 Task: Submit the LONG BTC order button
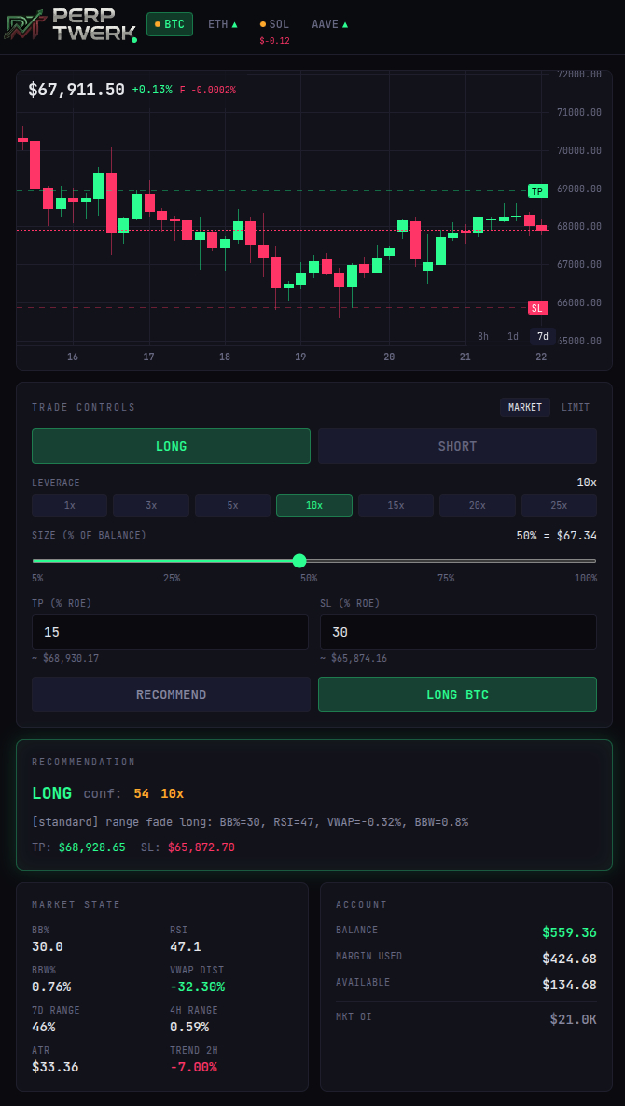[457, 694]
